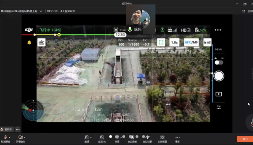Turn on camera with the crossed camera icon
This screenshot has height=145, width=253.
click(x=21, y=137)
